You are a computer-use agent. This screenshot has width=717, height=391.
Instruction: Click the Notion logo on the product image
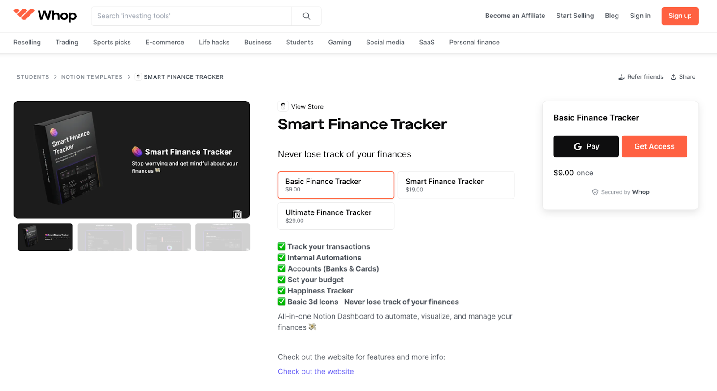tap(238, 214)
